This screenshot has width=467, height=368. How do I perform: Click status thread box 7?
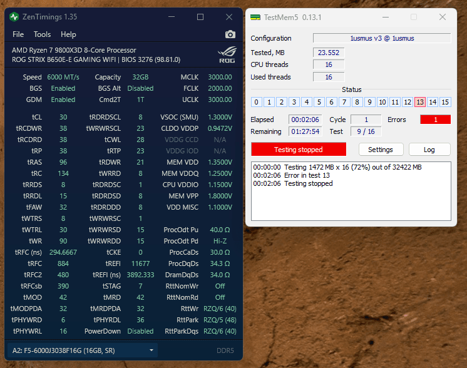344,102
